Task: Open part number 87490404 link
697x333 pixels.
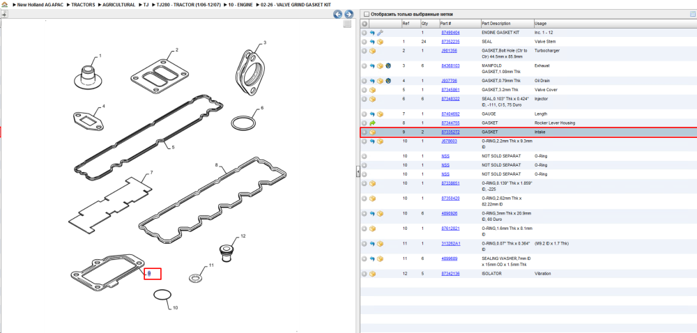Action: (450, 33)
